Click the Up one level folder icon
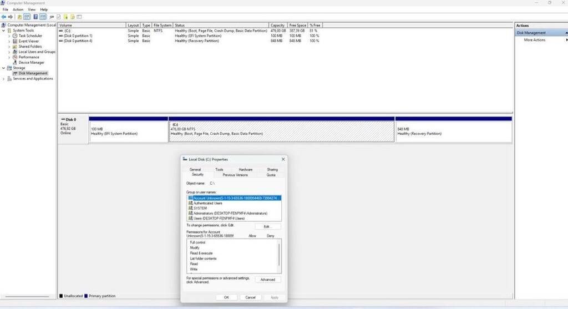The height and width of the screenshot is (309, 568). pos(19,17)
